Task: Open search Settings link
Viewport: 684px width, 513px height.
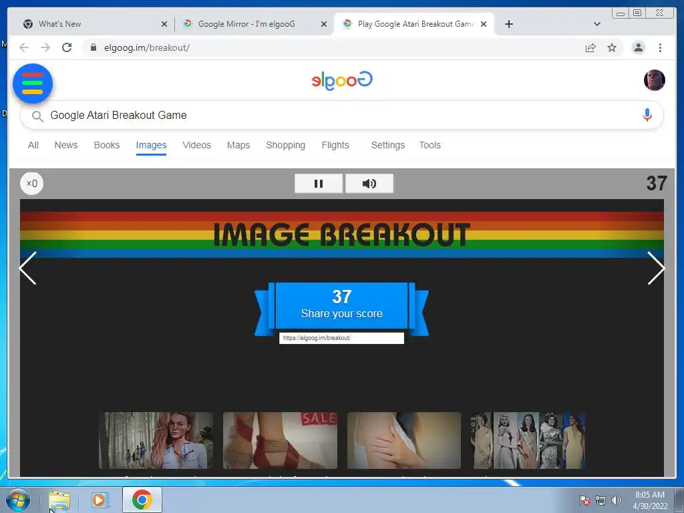Action: (x=388, y=145)
